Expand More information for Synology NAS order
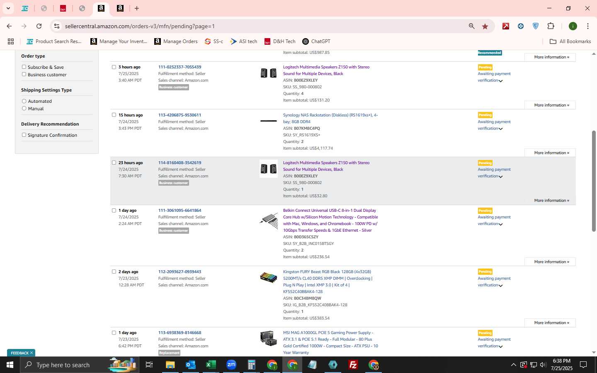The image size is (597, 373). [550, 153]
